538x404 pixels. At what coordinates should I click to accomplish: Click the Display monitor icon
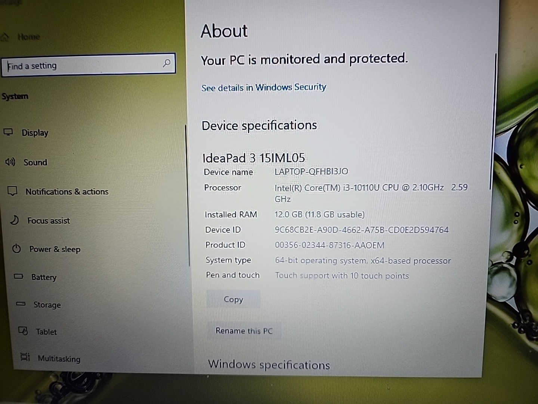pos(8,132)
